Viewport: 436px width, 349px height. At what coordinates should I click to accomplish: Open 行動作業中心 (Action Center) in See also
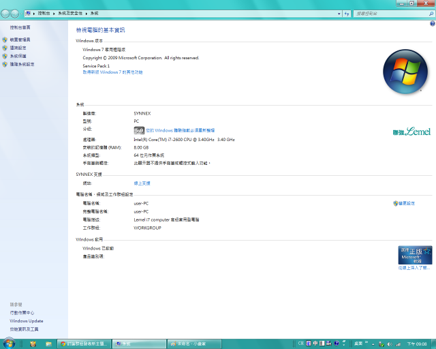22,313
